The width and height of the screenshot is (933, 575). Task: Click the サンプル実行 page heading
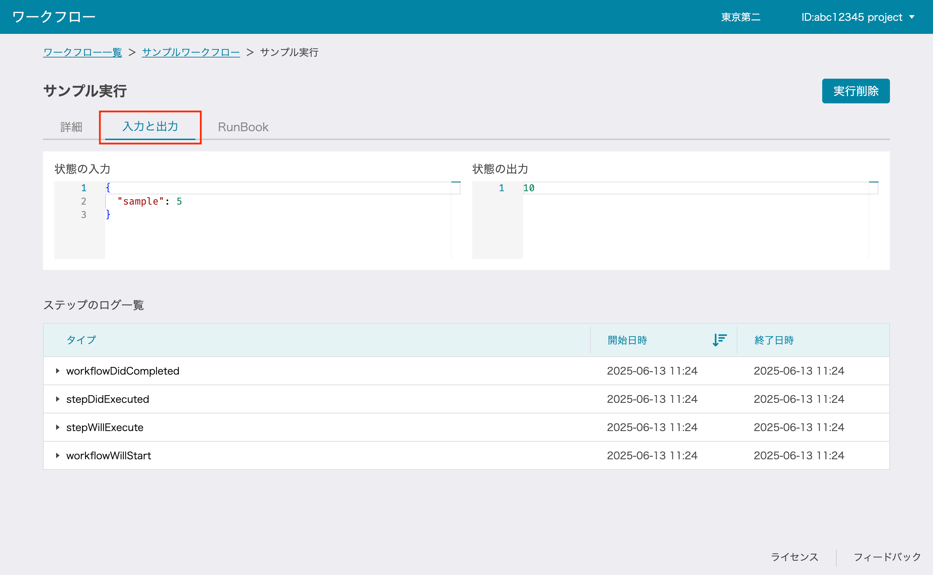coord(85,91)
